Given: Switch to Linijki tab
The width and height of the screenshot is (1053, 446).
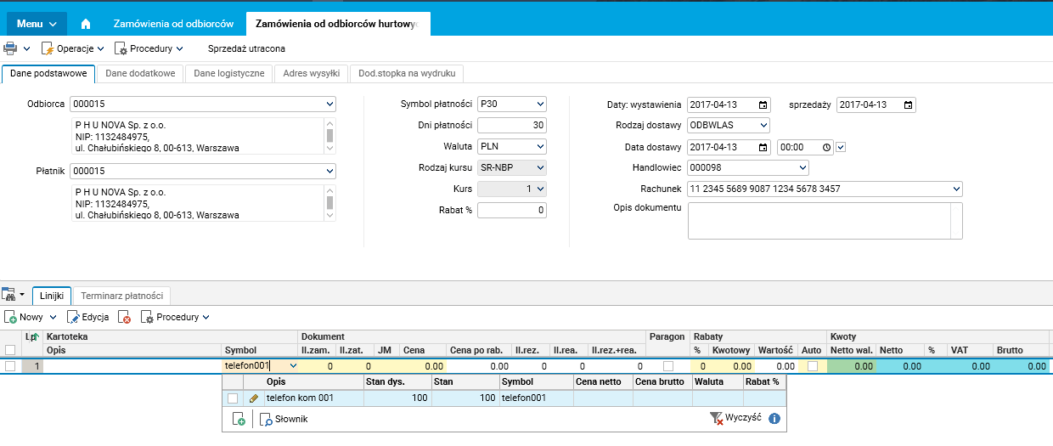Looking at the screenshot, I should [52, 296].
